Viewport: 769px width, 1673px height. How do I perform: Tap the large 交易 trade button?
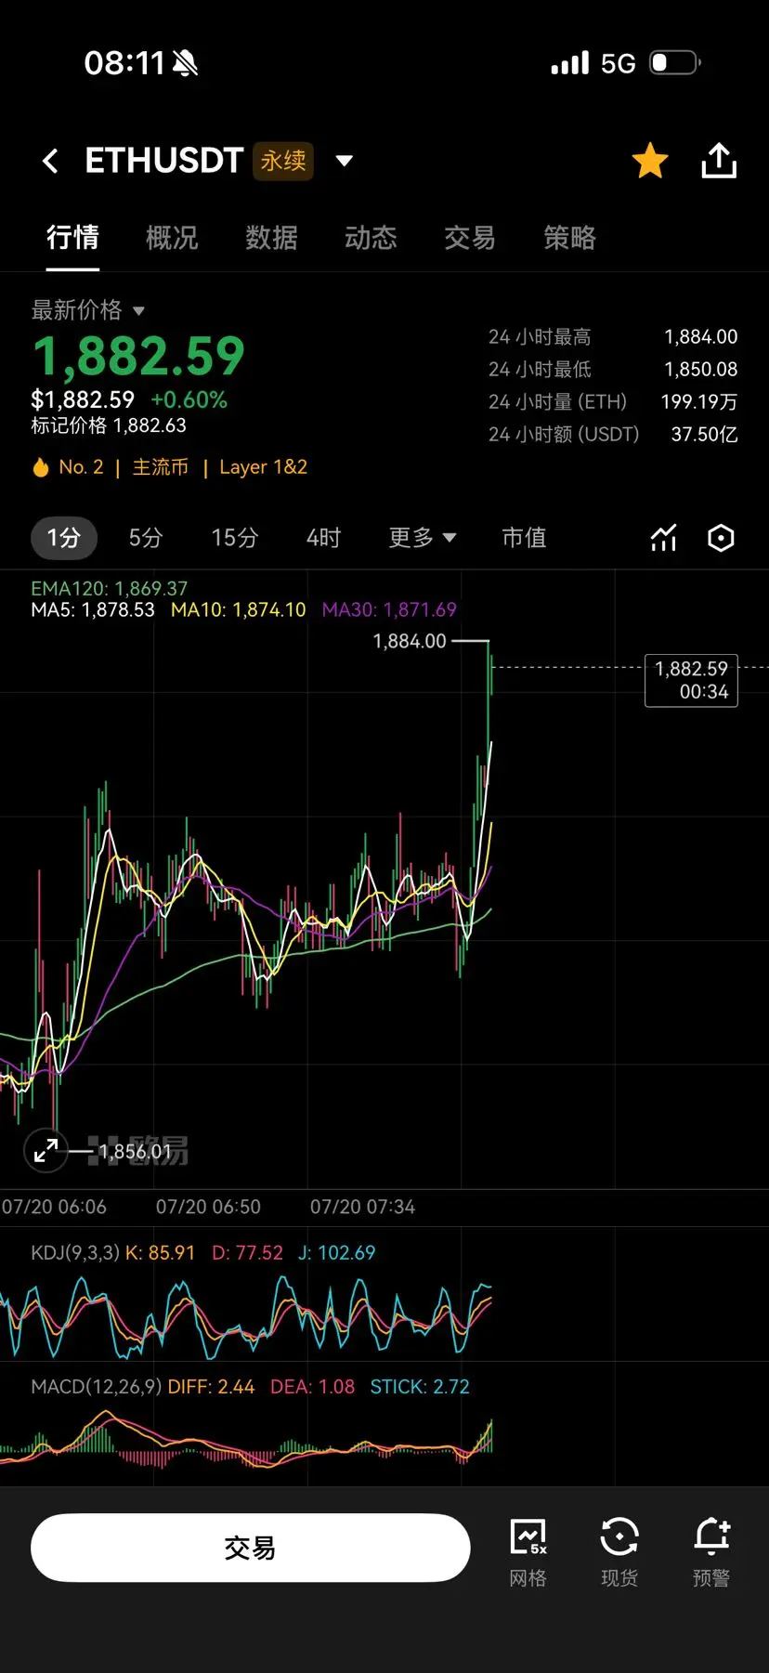tap(251, 1548)
